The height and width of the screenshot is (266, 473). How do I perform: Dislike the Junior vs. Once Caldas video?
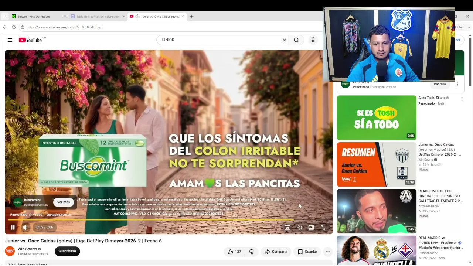[x=252, y=252]
